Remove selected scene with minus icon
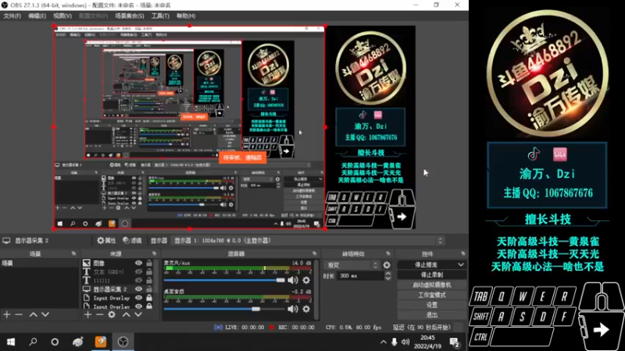The image size is (625, 351). 19,314
